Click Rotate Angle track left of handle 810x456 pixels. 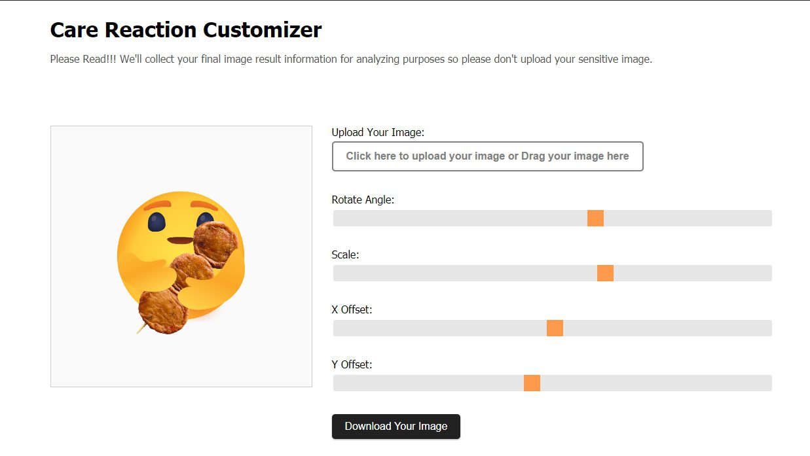(458, 219)
